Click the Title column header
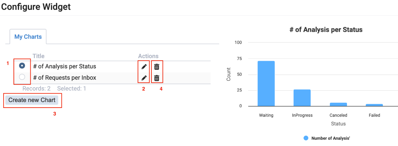 [39, 56]
